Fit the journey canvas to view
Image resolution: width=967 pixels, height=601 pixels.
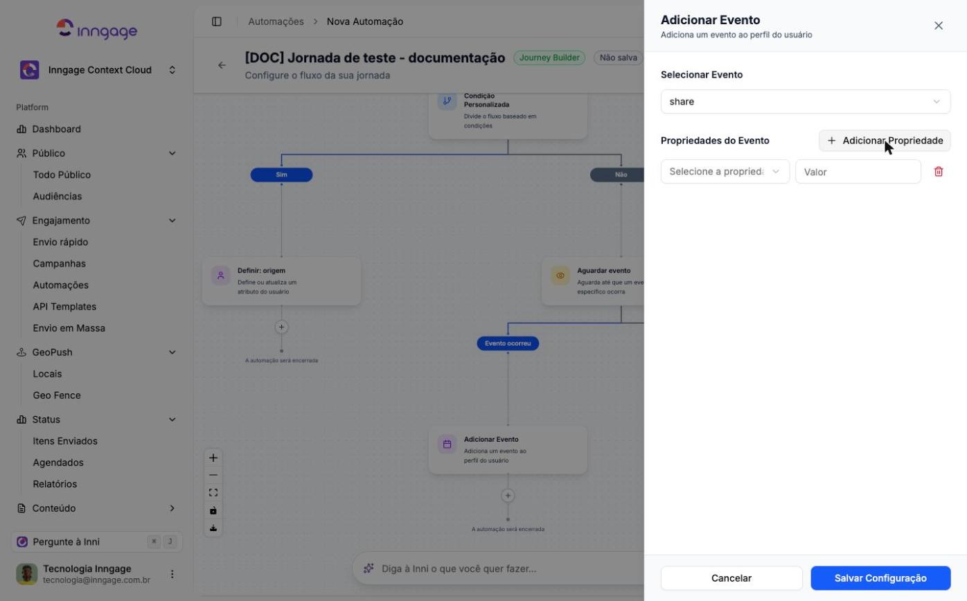[213, 493]
